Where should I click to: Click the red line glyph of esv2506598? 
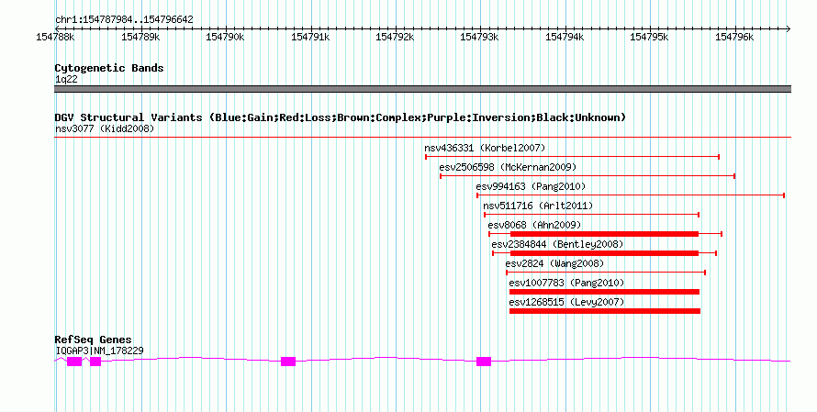[x=588, y=176]
